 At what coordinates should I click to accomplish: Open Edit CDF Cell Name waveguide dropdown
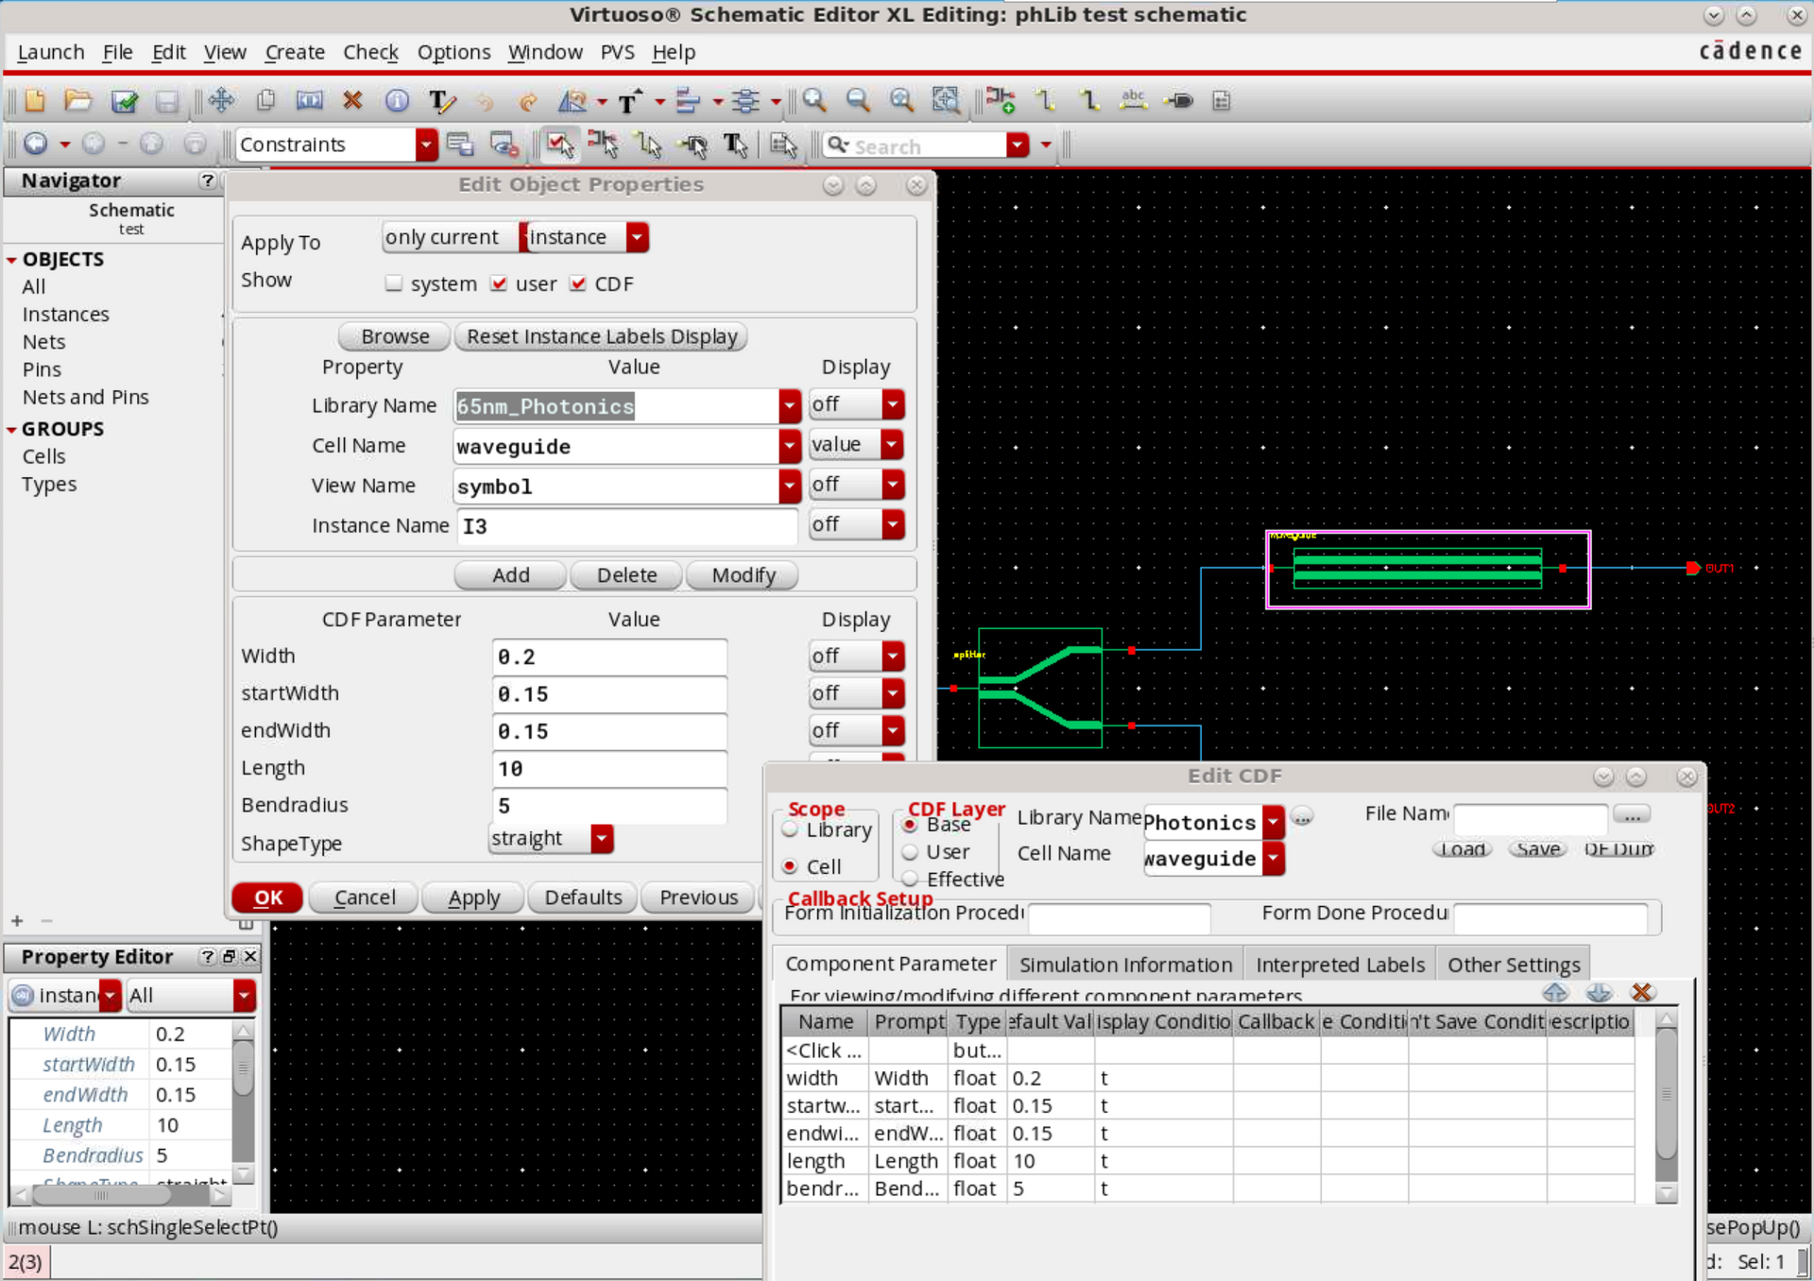[x=1274, y=859]
